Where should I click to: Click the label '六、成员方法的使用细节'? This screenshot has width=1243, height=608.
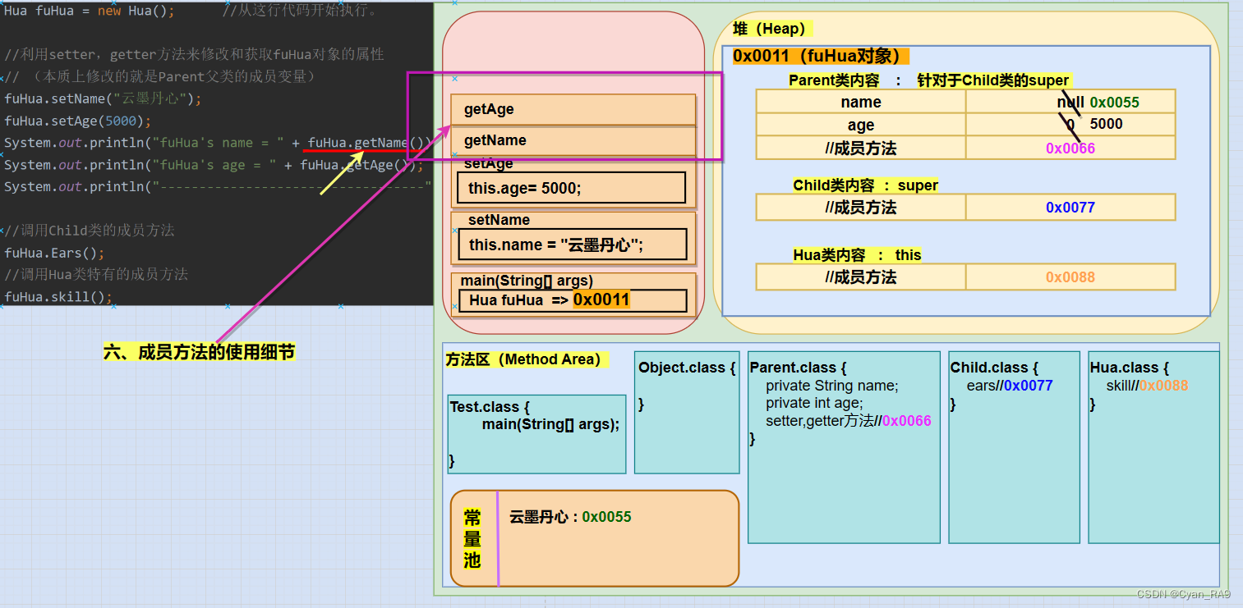pyautogui.click(x=200, y=352)
